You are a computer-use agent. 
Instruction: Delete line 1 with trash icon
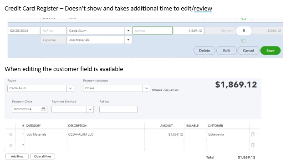click(x=253, y=134)
